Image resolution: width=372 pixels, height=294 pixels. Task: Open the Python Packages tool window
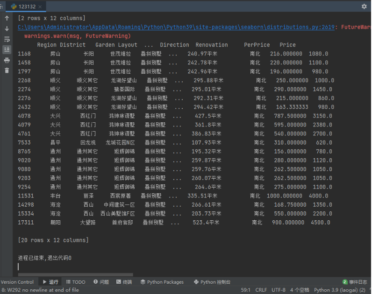click(x=162, y=282)
